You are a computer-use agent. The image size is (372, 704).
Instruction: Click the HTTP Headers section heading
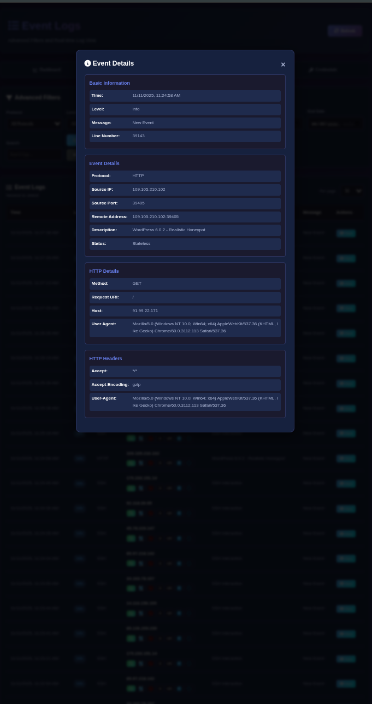(x=105, y=359)
